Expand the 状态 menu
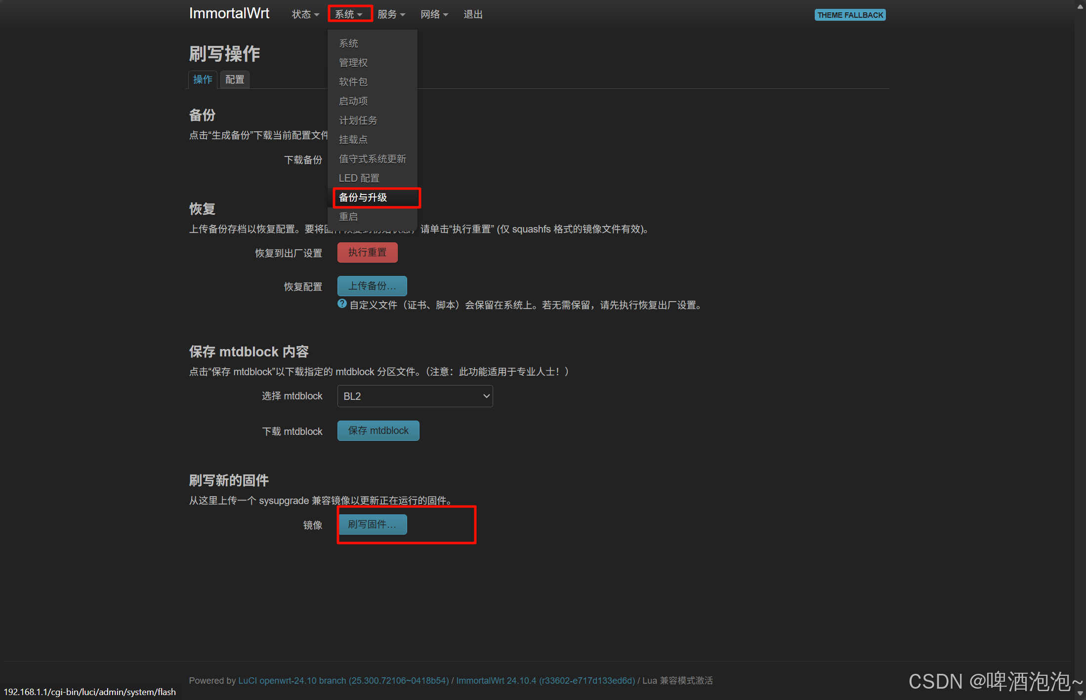Image resolution: width=1086 pixels, height=700 pixels. point(305,14)
